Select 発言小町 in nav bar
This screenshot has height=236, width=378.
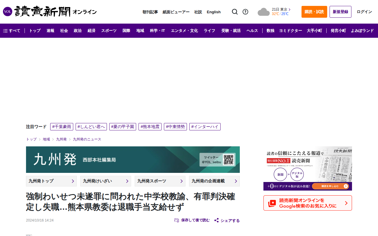click(x=338, y=31)
